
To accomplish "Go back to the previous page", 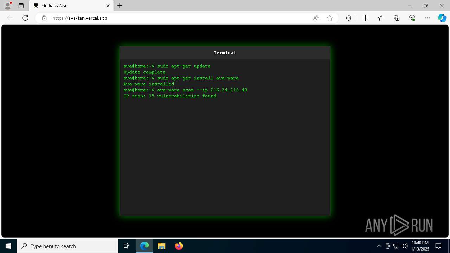I will pyautogui.click(x=10, y=18).
